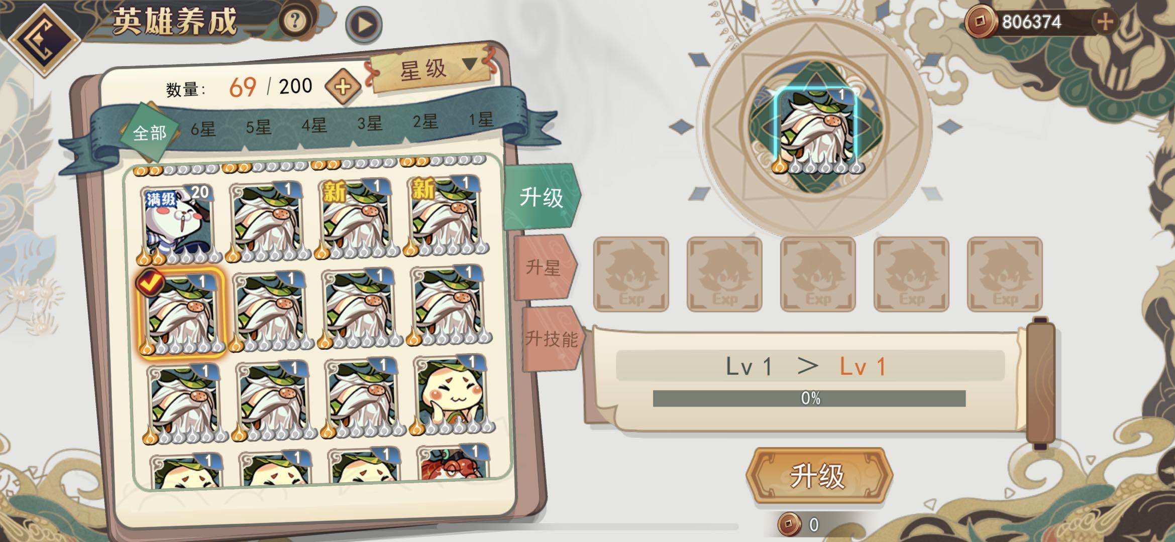Image resolution: width=1175 pixels, height=542 pixels.
Task: Go back using the diamond arrow icon
Action: 44,40
